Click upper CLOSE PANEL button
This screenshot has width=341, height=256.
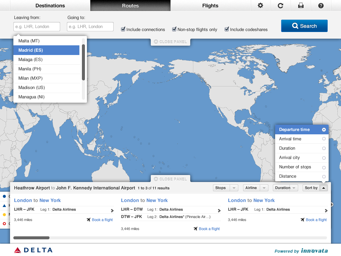pos(170,42)
